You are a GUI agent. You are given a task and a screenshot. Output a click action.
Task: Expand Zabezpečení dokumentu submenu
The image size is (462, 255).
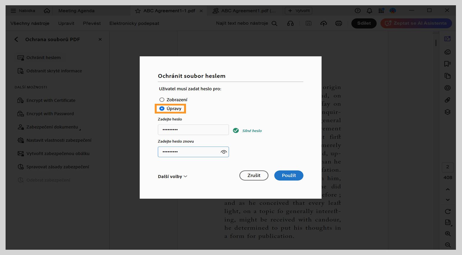click(x=49, y=127)
